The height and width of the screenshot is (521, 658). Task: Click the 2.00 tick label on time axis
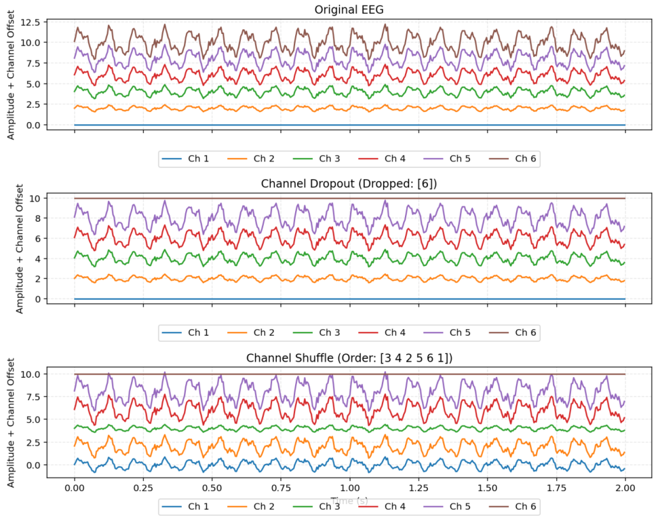pyautogui.click(x=625, y=488)
